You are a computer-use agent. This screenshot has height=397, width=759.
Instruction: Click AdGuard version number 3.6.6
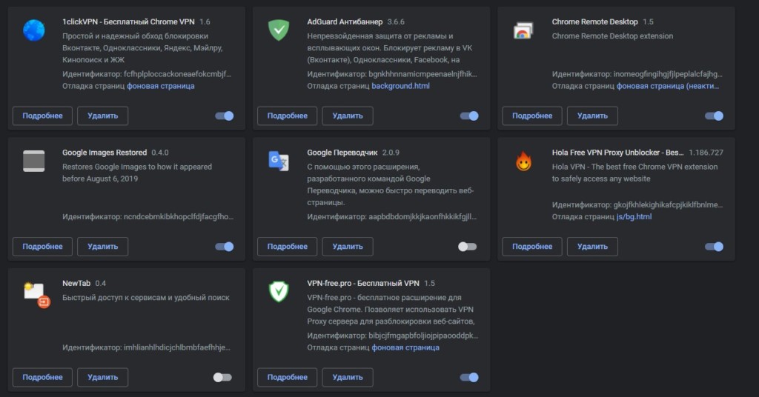[x=396, y=21]
